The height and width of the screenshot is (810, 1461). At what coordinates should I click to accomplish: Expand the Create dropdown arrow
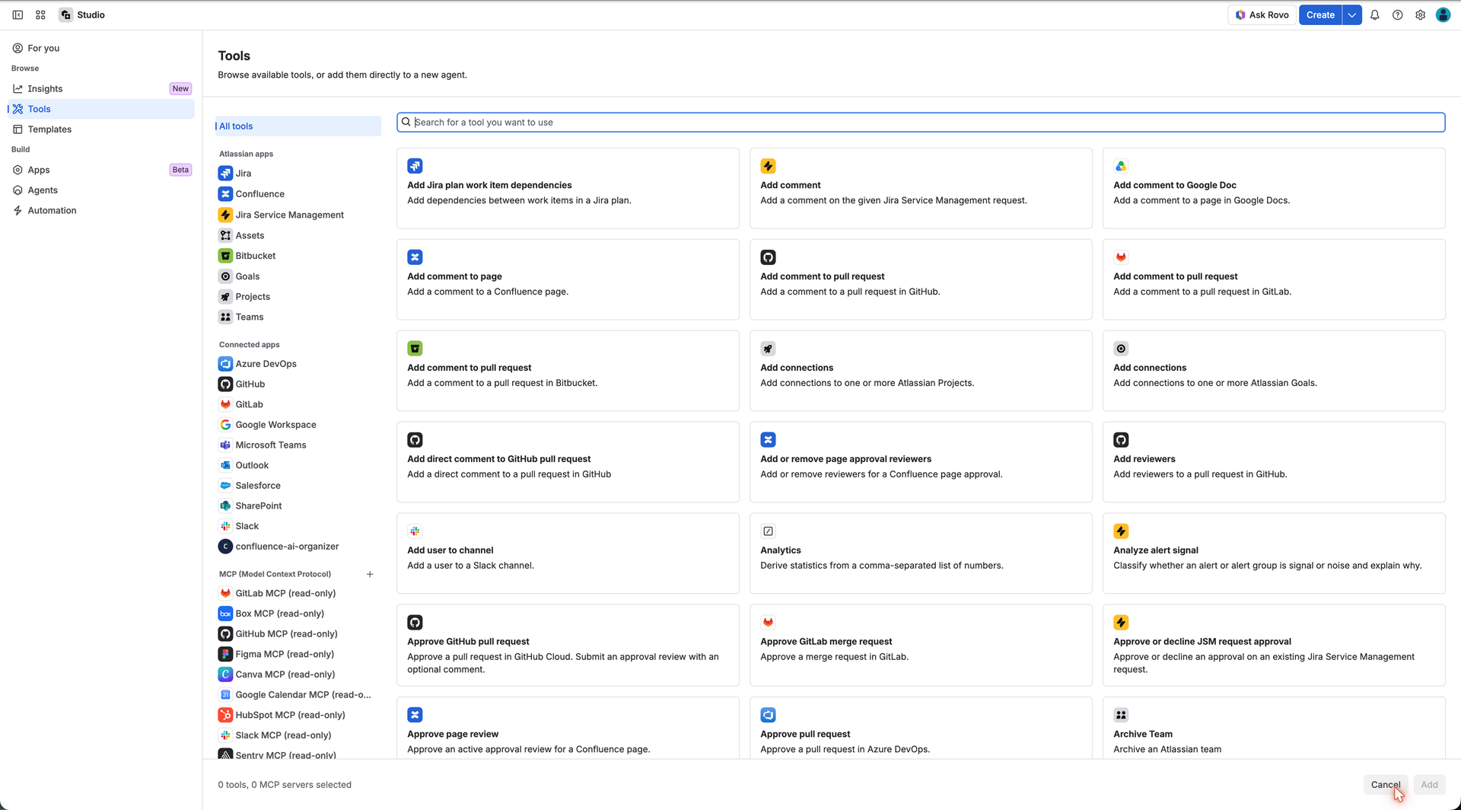(x=1352, y=15)
